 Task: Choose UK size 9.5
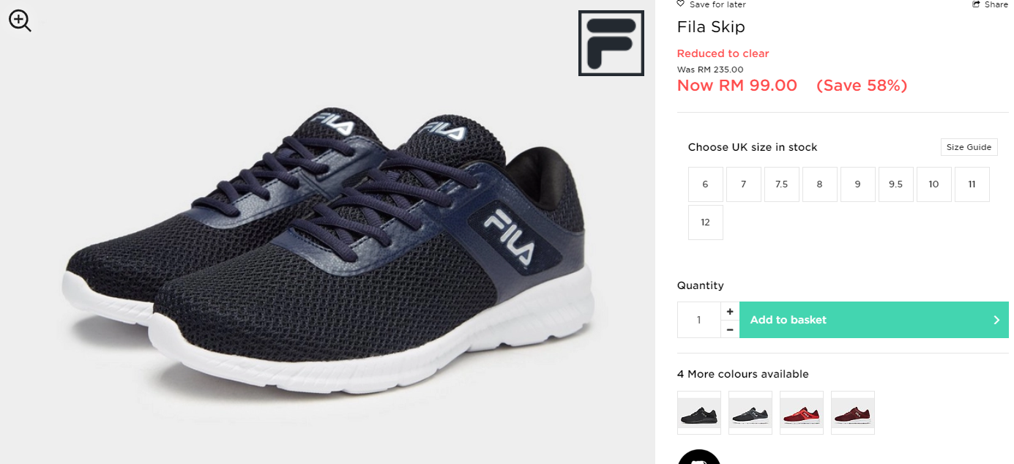click(x=896, y=184)
